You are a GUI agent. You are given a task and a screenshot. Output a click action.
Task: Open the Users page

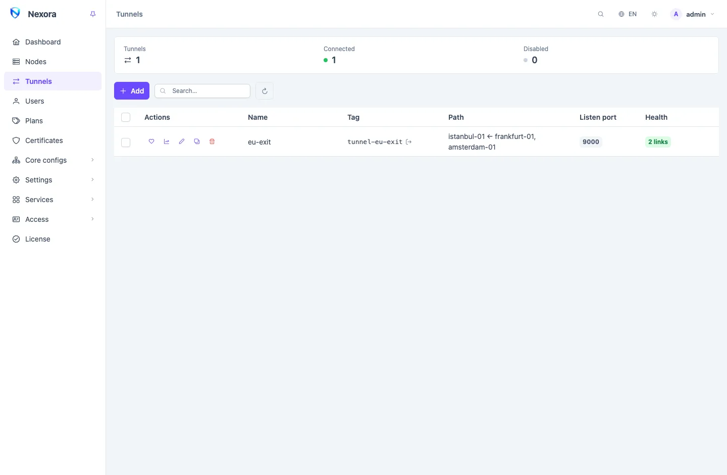click(x=53, y=101)
